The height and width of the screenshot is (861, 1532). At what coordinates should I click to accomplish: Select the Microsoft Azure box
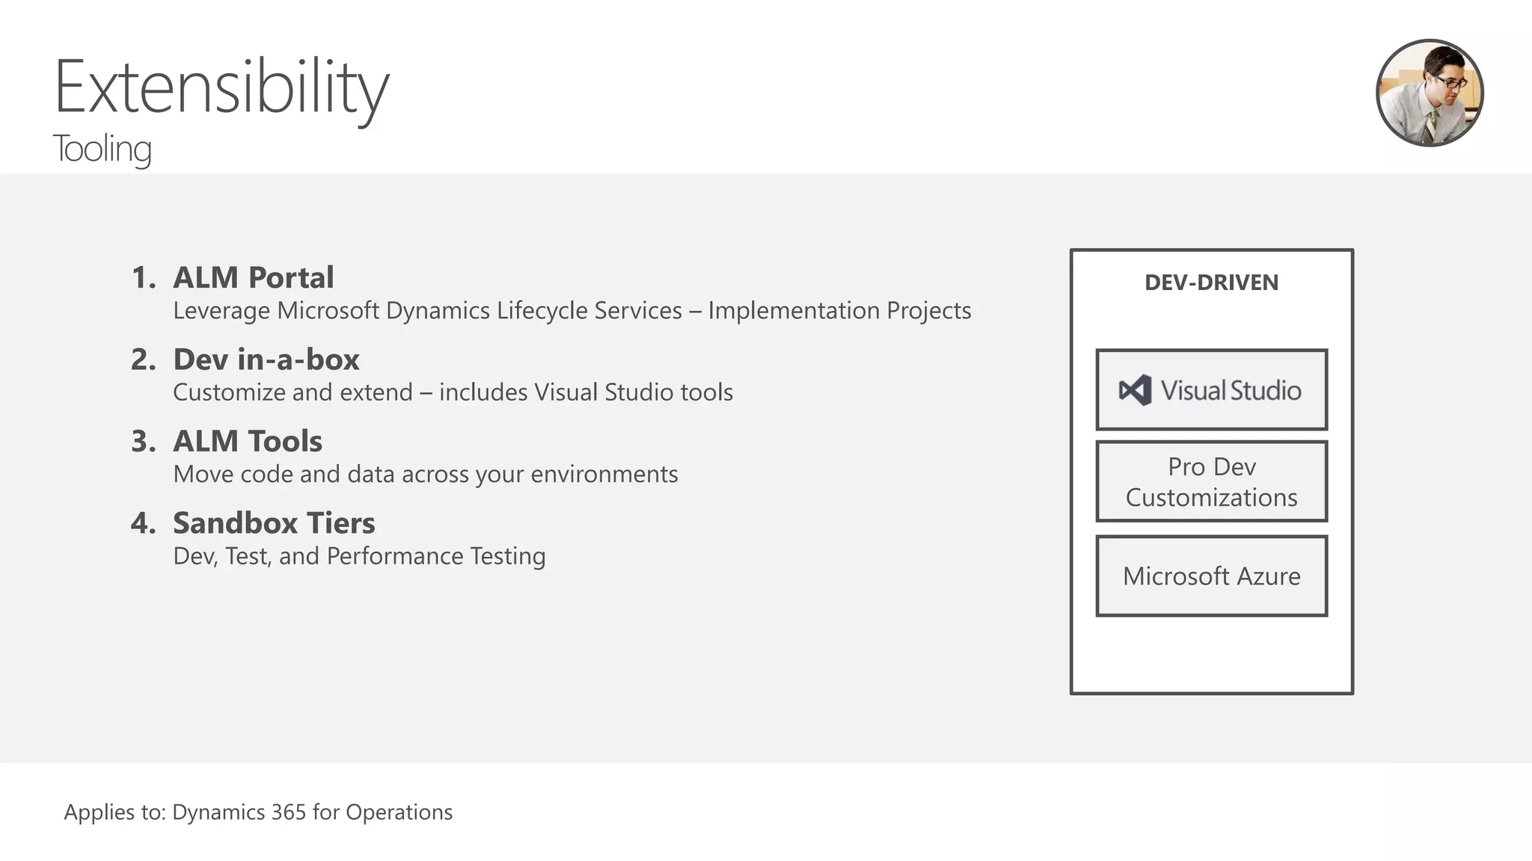[1212, 575]
